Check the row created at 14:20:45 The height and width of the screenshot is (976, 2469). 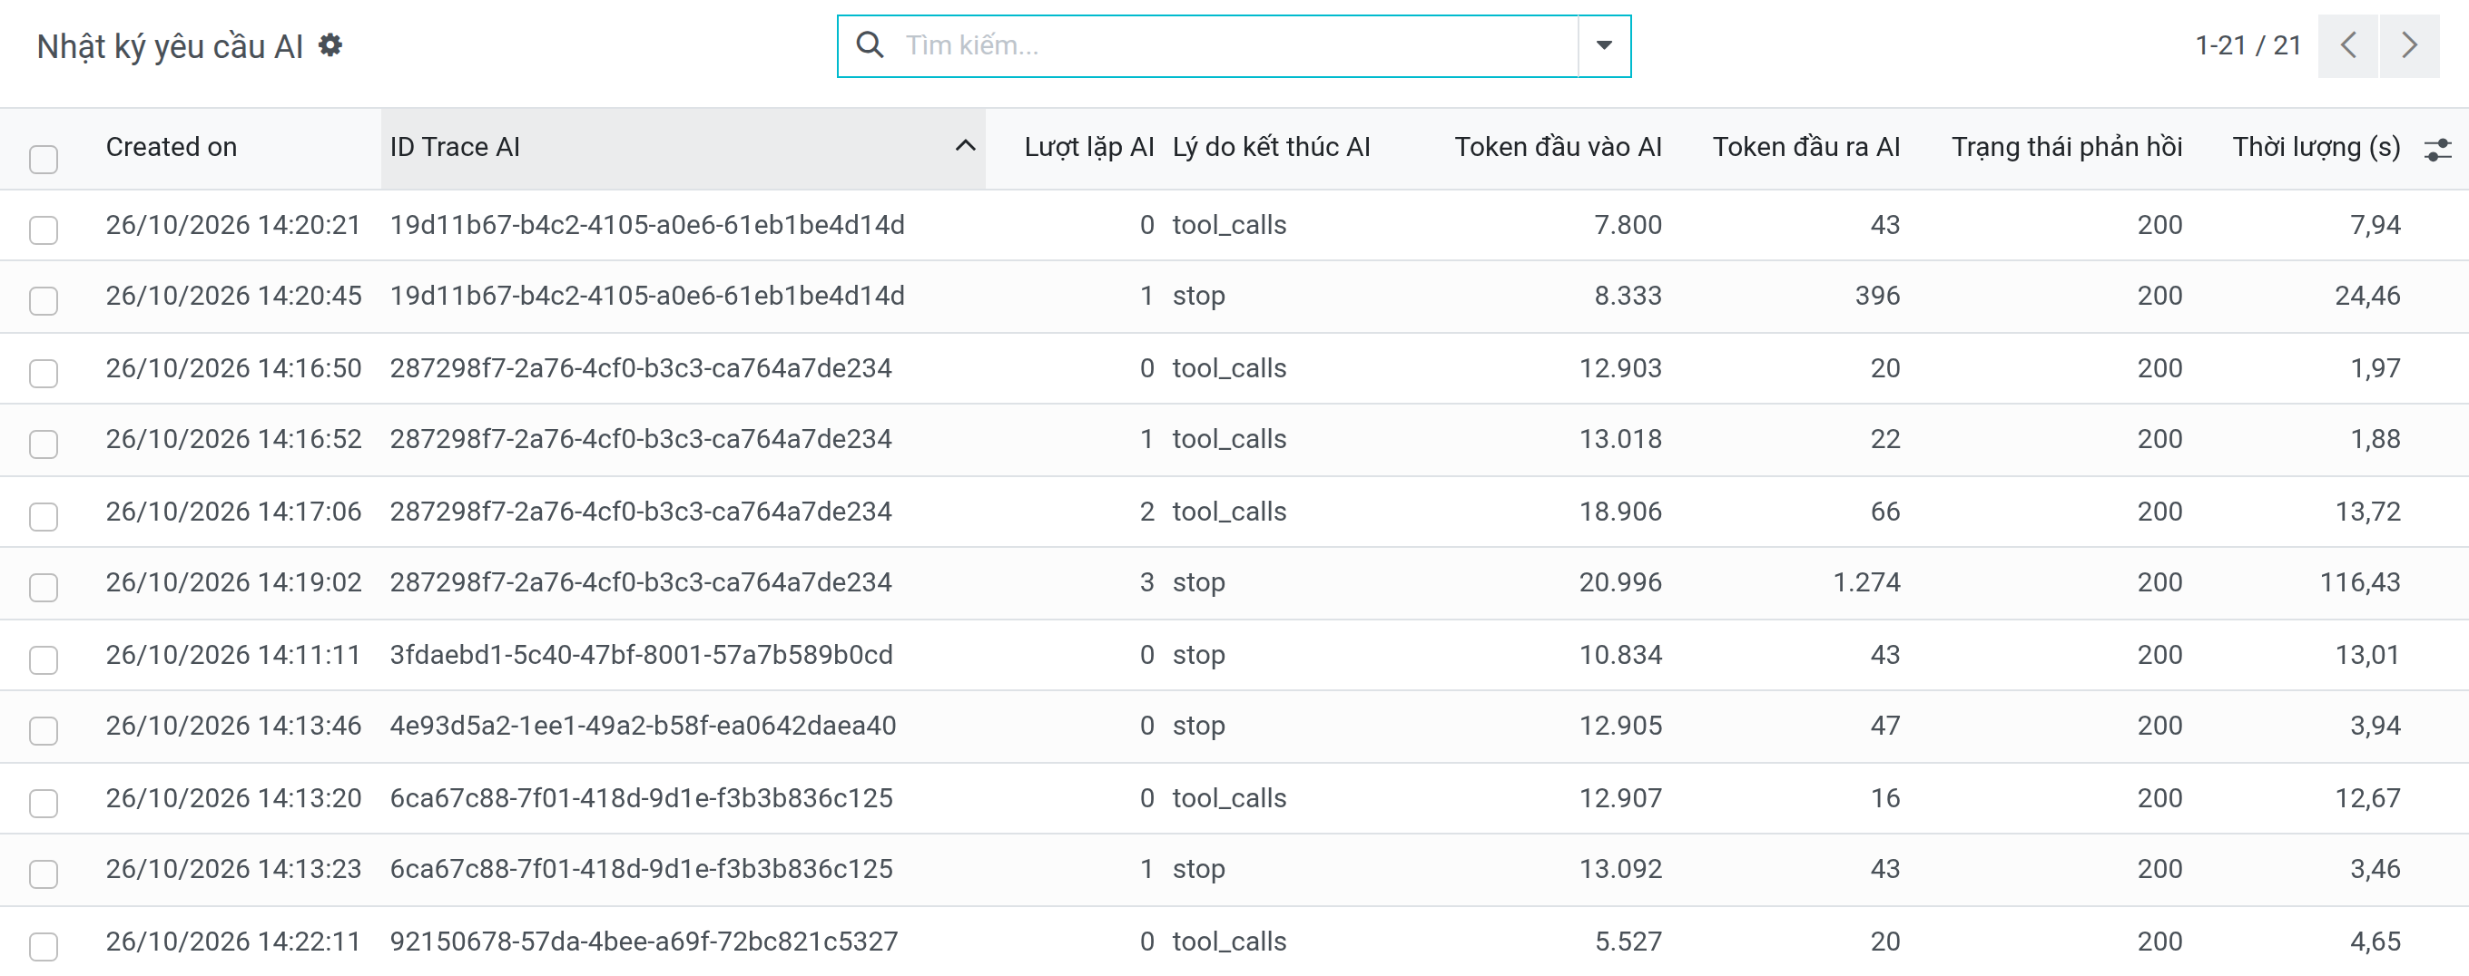point(44,301)
